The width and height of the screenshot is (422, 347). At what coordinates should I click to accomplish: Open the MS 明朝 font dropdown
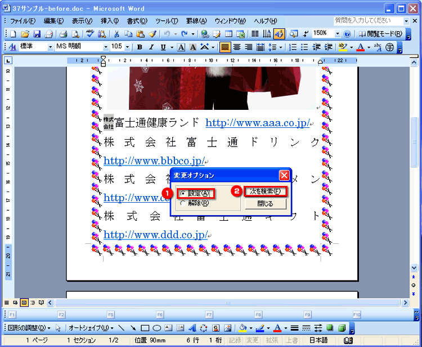[x=106, y=47]
